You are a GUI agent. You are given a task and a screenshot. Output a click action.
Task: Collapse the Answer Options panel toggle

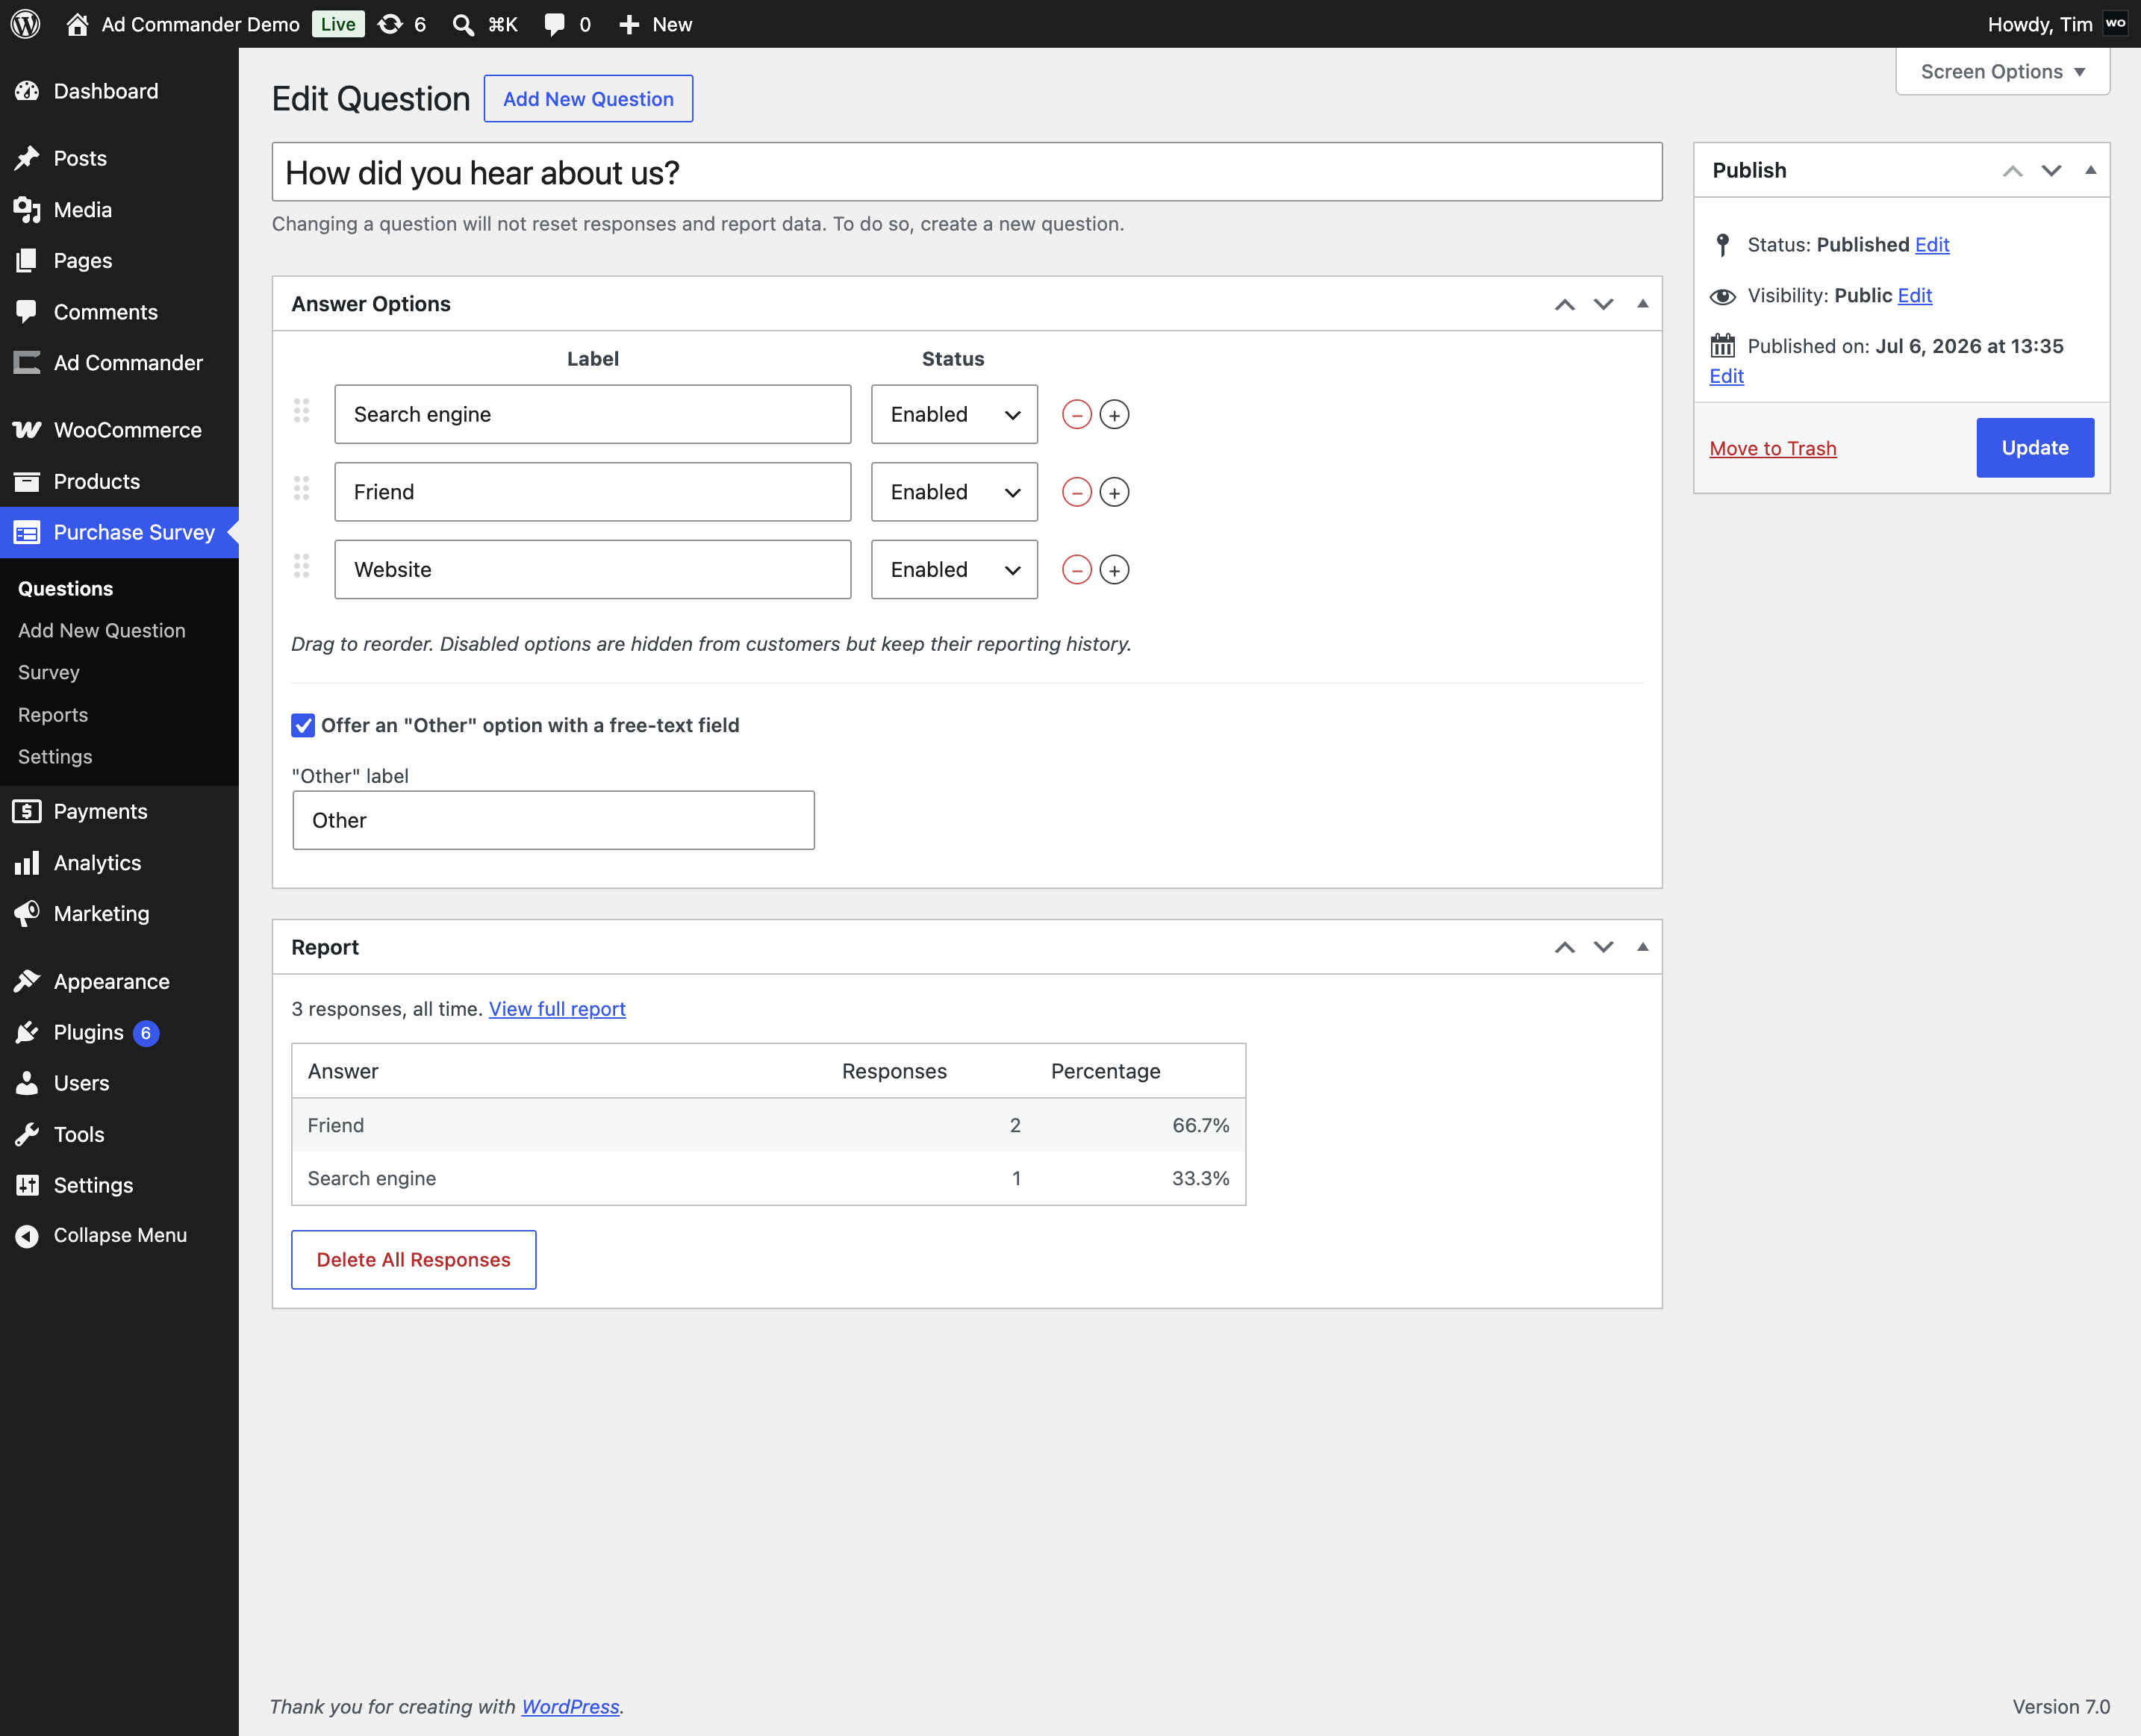pyautogui.click(x=1642, y=304)
